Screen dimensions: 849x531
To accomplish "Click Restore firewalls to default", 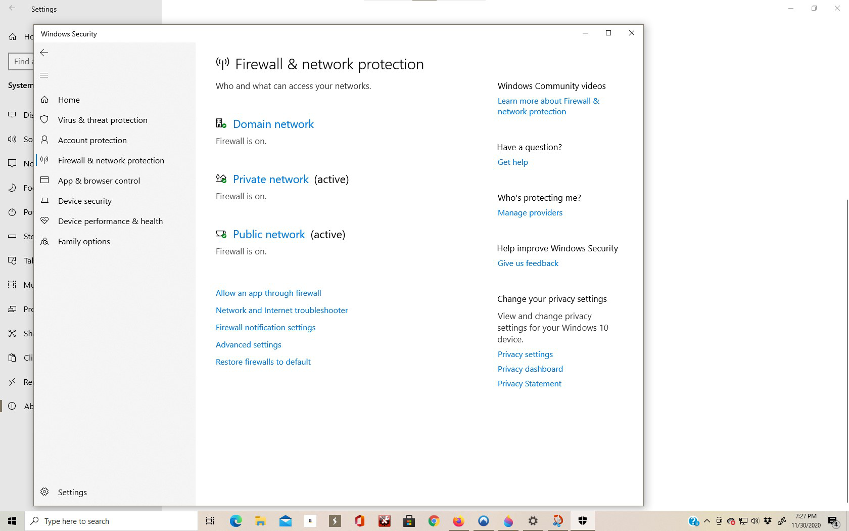I will coord(263,362).
